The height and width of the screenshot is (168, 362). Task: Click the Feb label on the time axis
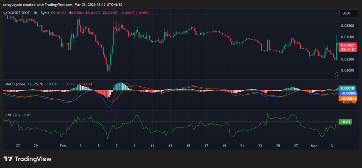63,145
